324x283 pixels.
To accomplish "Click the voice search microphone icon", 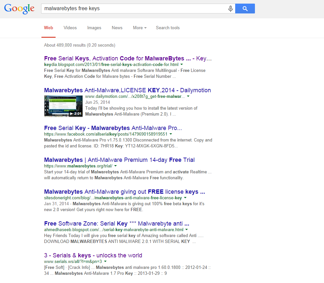I will 230,9.
